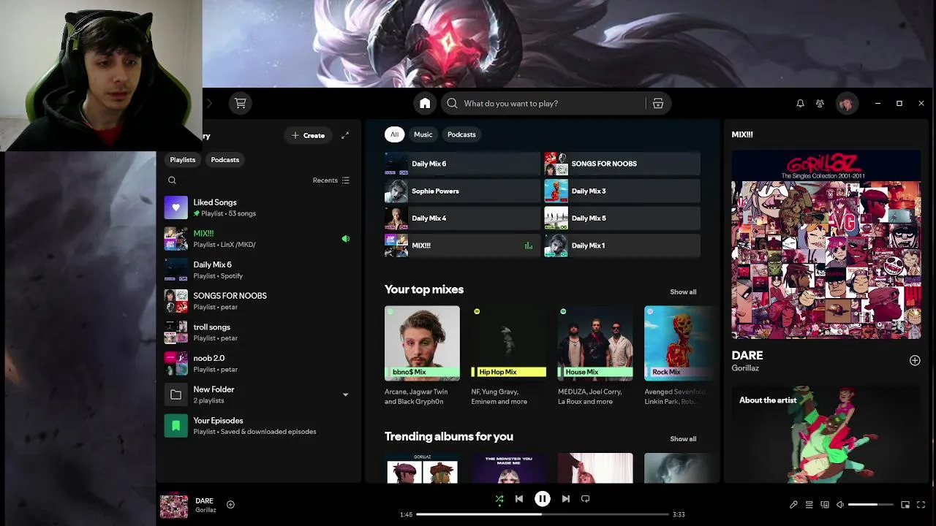The image size is (936, 526).
Task: Open the MIX!!! shortcut tile
Action: (462, 245)
